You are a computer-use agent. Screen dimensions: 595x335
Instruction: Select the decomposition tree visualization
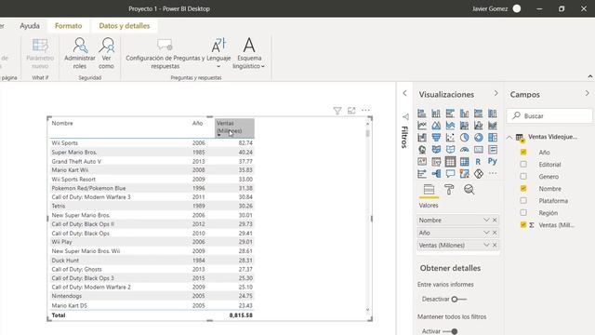(436, 174)
